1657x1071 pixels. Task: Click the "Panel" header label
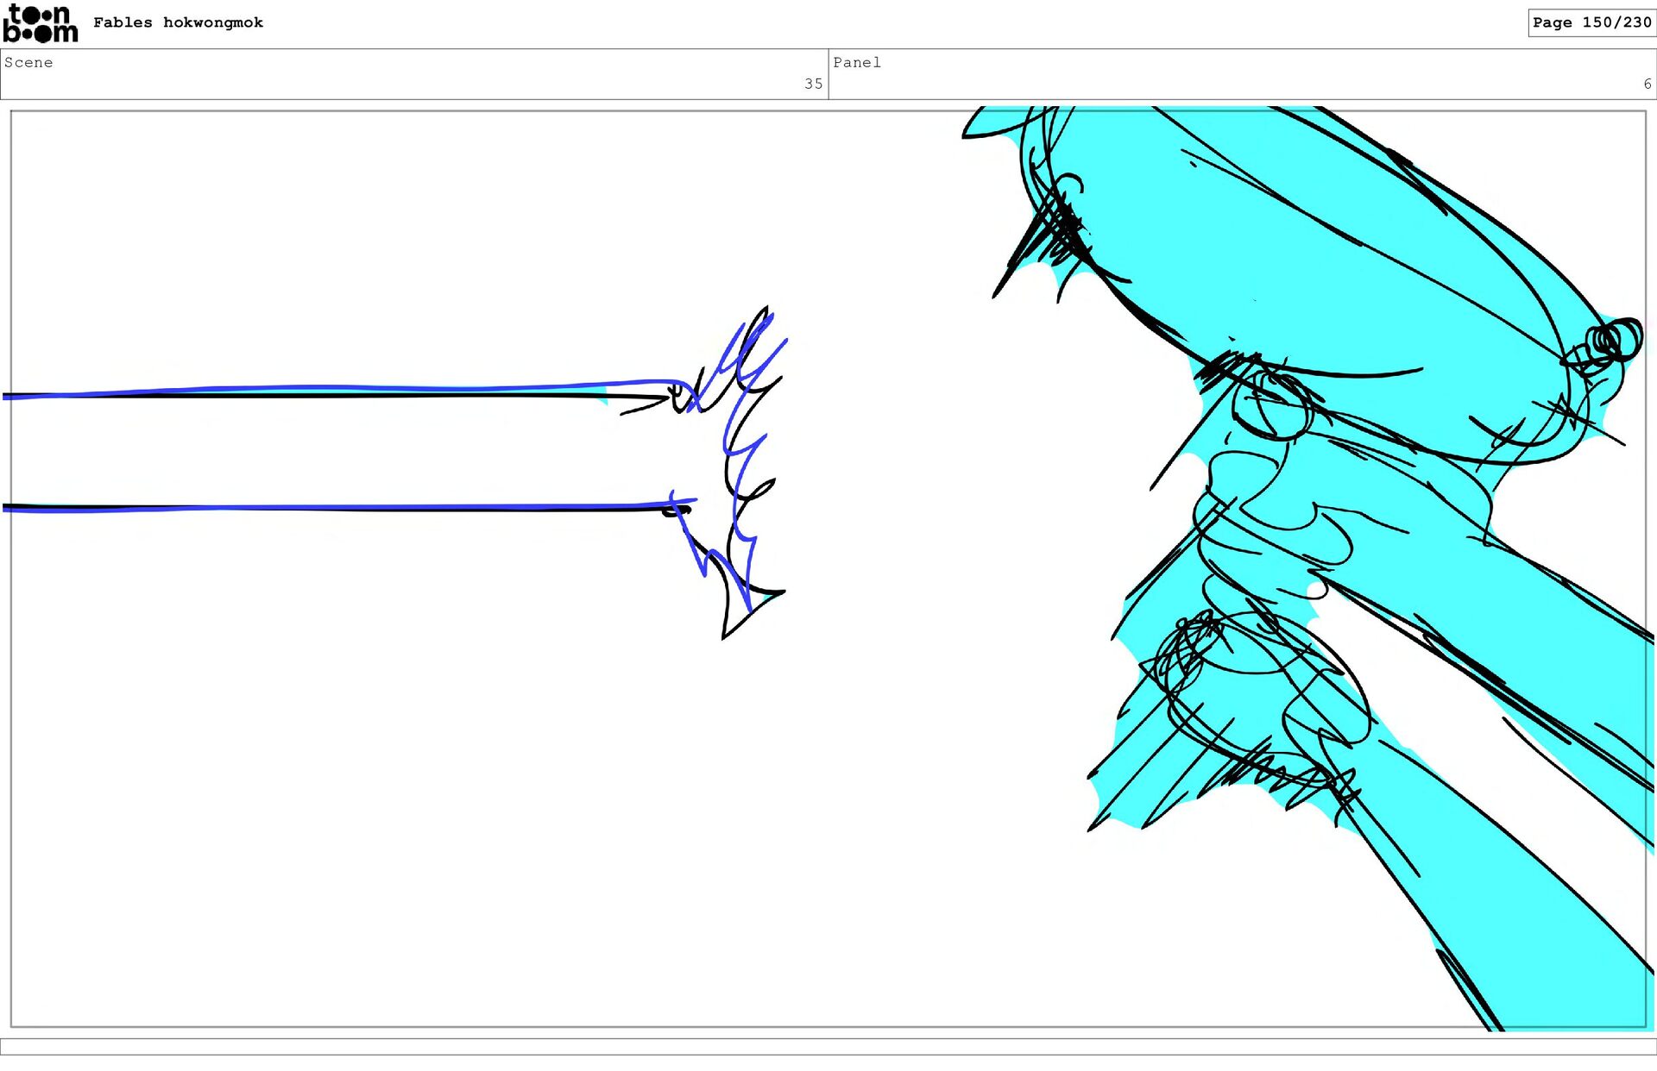856,62
